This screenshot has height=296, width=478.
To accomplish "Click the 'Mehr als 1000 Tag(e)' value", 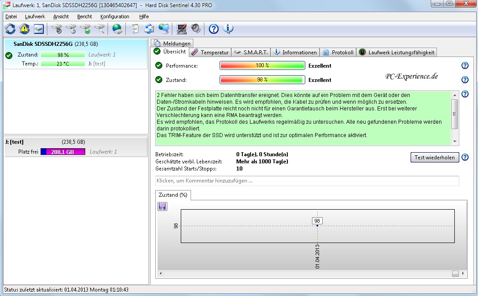I will [262, 162].
